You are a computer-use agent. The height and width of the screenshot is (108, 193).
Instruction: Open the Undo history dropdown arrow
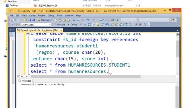click(x=91, y=20)
